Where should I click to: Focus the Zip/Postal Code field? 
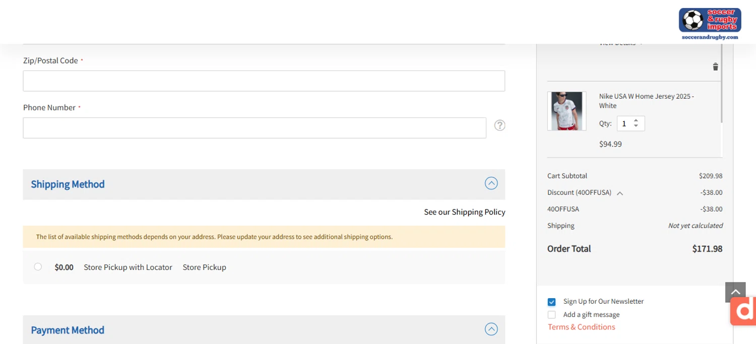264,81
